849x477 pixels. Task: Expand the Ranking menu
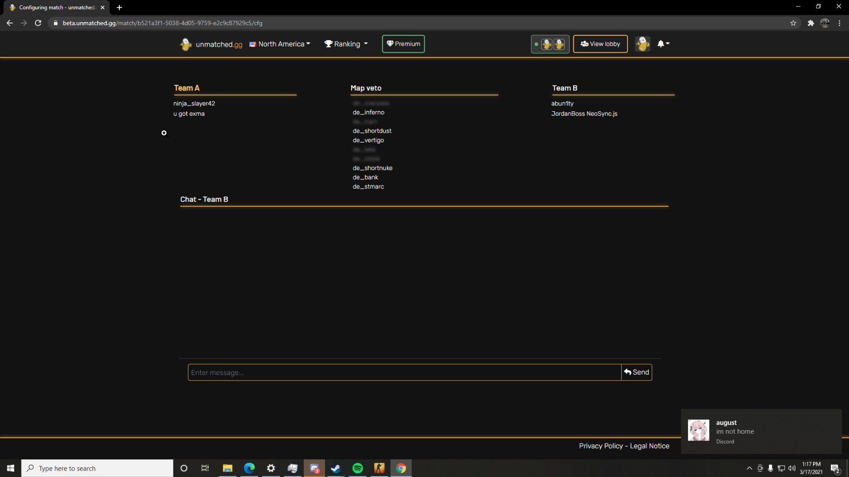click(x=346, y=44)
